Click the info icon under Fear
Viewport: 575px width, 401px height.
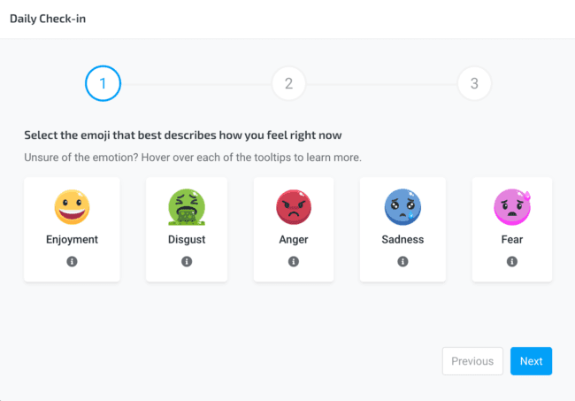(x=511, y=261)
